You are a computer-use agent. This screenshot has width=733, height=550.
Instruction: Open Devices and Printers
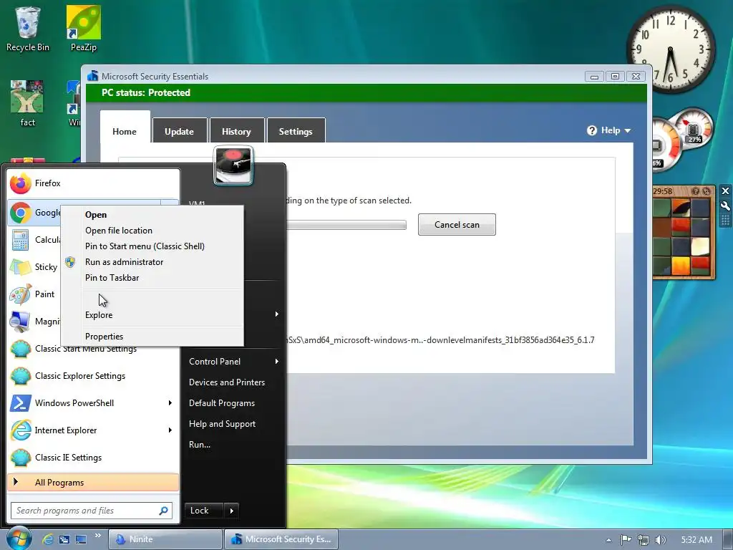(234, 382)
